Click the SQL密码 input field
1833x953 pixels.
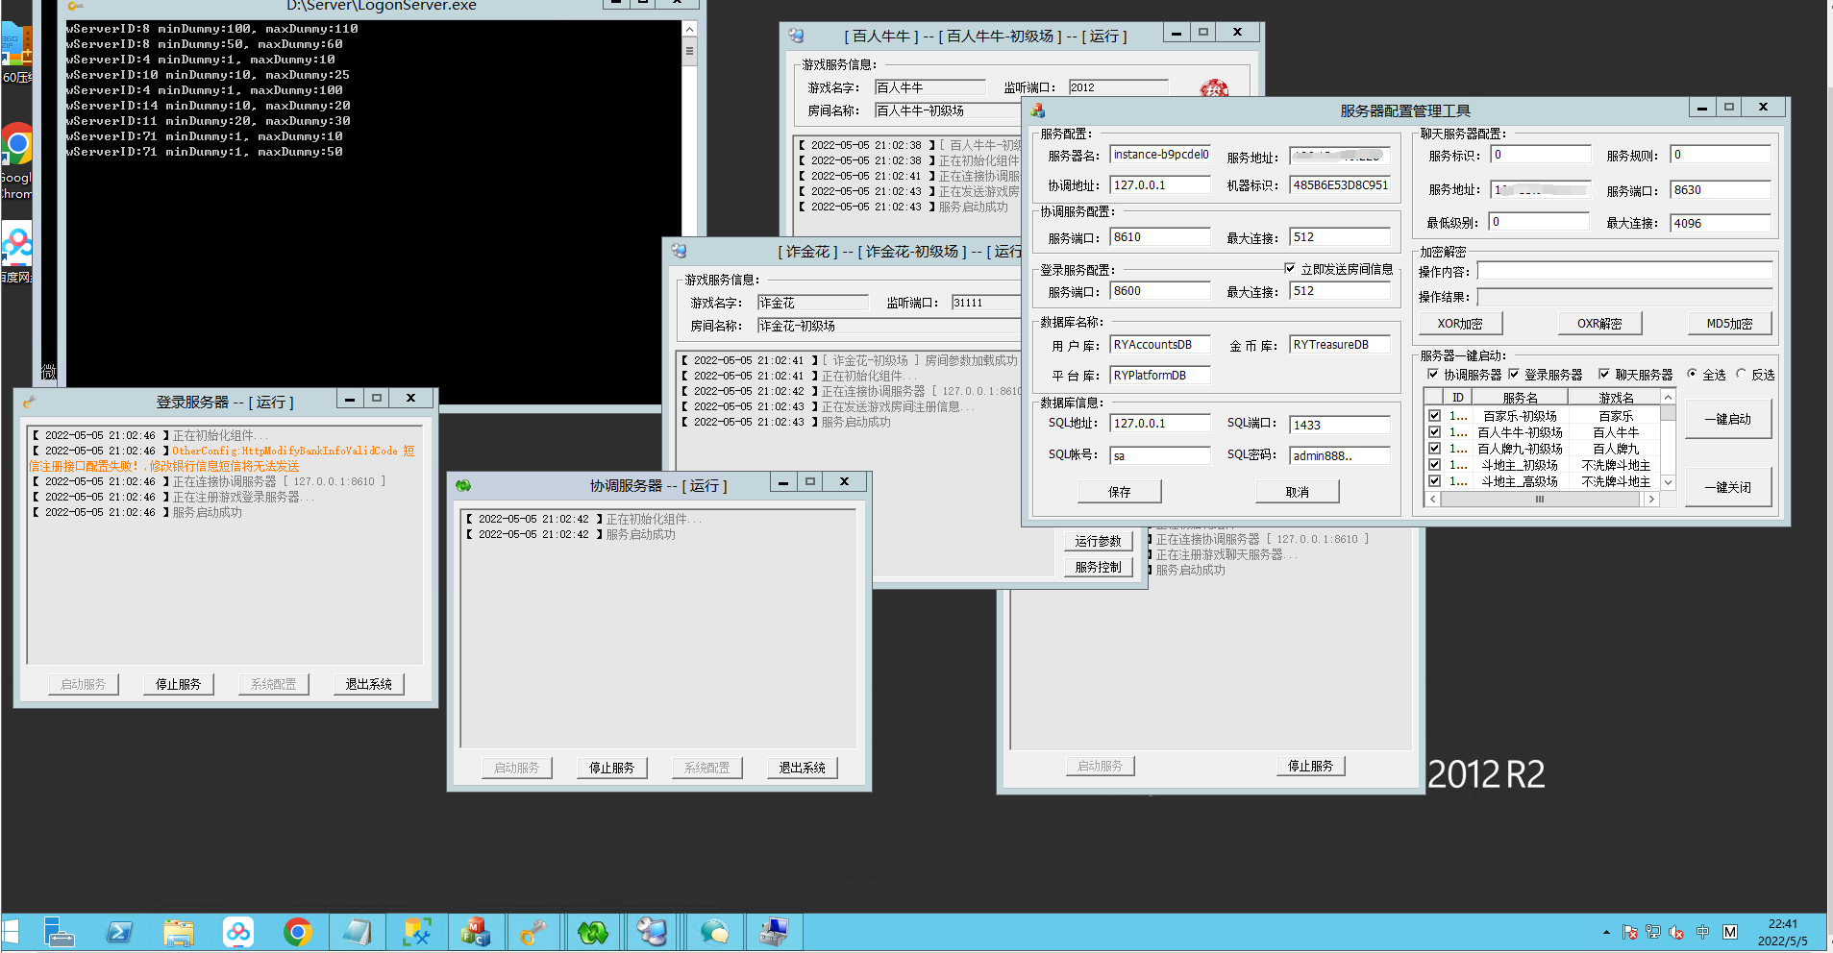[1339, 455]
